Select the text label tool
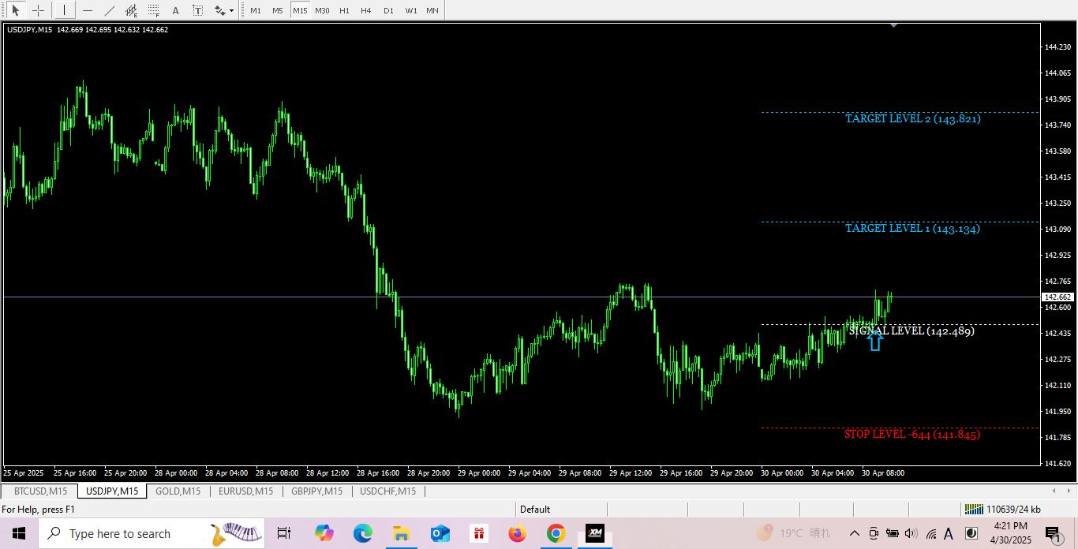The height and width of the screenshot is (549, 1078). coord(197,11)
